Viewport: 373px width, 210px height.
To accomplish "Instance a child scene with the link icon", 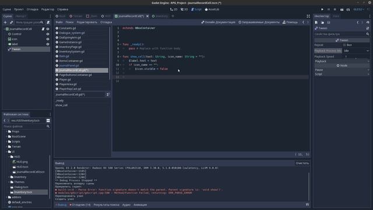I will (11, 22).
